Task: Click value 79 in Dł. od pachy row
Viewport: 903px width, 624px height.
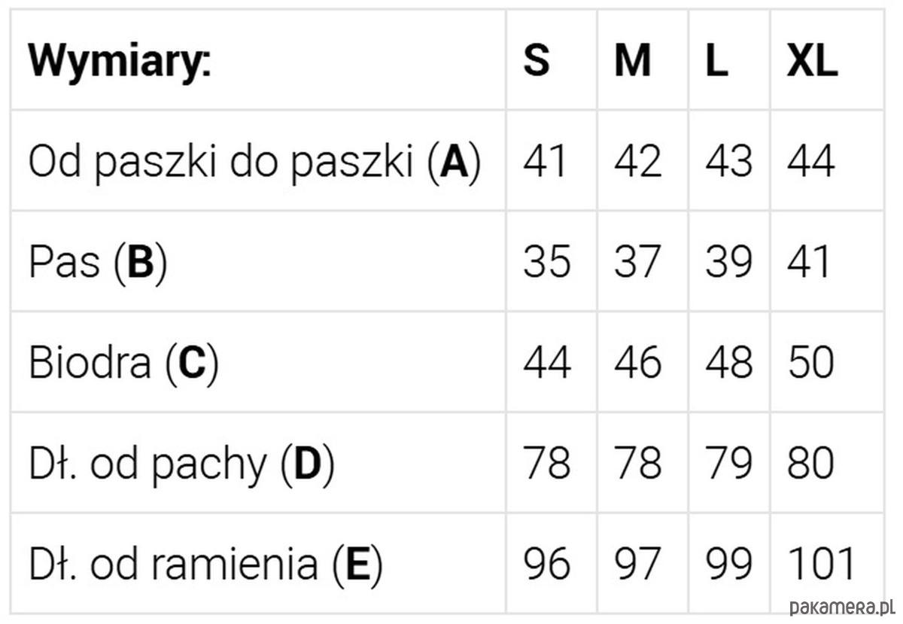Action: (728, 464)
